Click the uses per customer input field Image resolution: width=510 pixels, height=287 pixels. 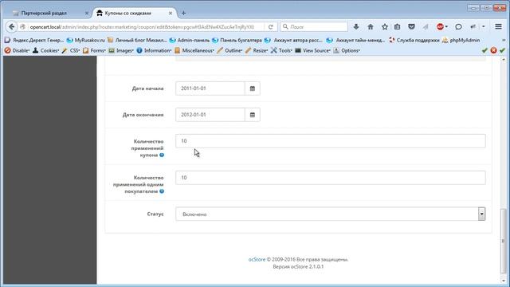(x=331, y=178)
